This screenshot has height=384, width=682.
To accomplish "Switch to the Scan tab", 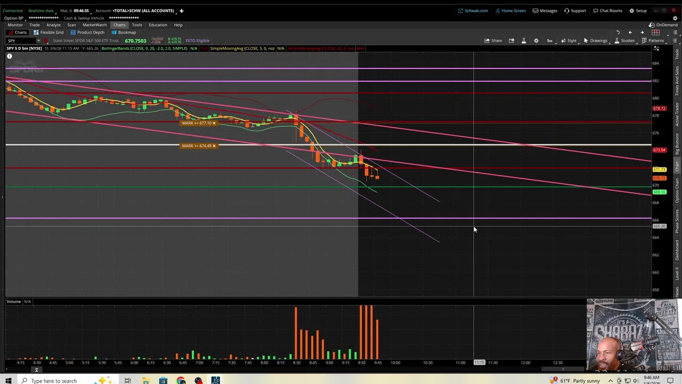I will point(71,25).
